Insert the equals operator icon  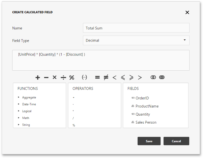tap(97, 77)
